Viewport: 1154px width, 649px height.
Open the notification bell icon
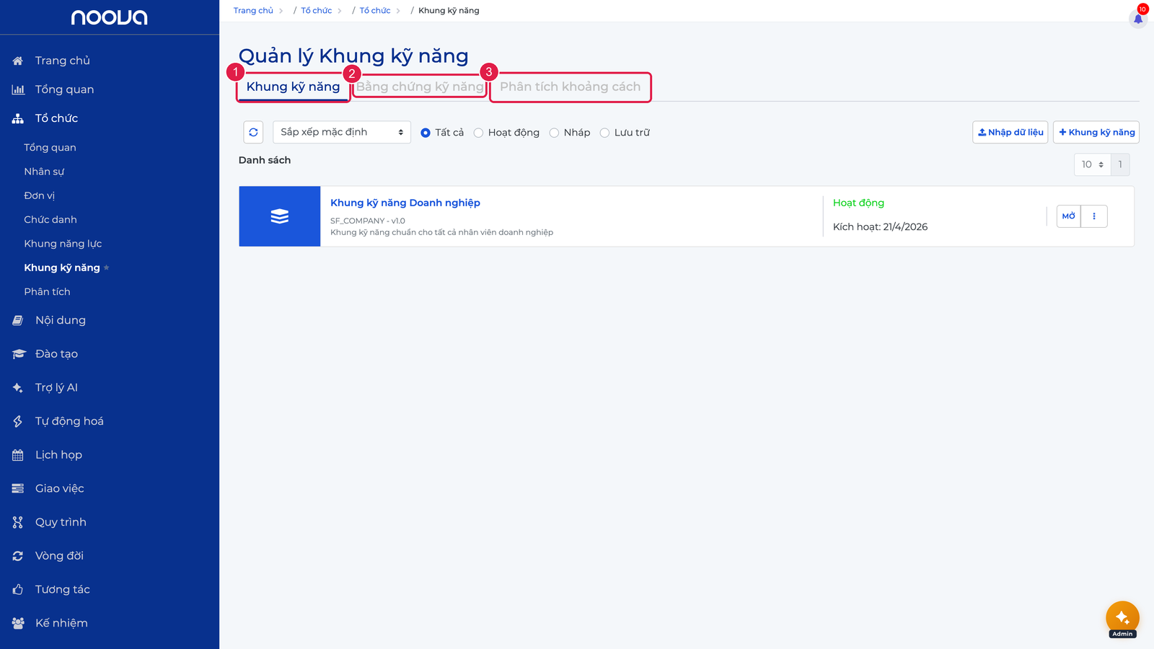(x=1138, y=19)
